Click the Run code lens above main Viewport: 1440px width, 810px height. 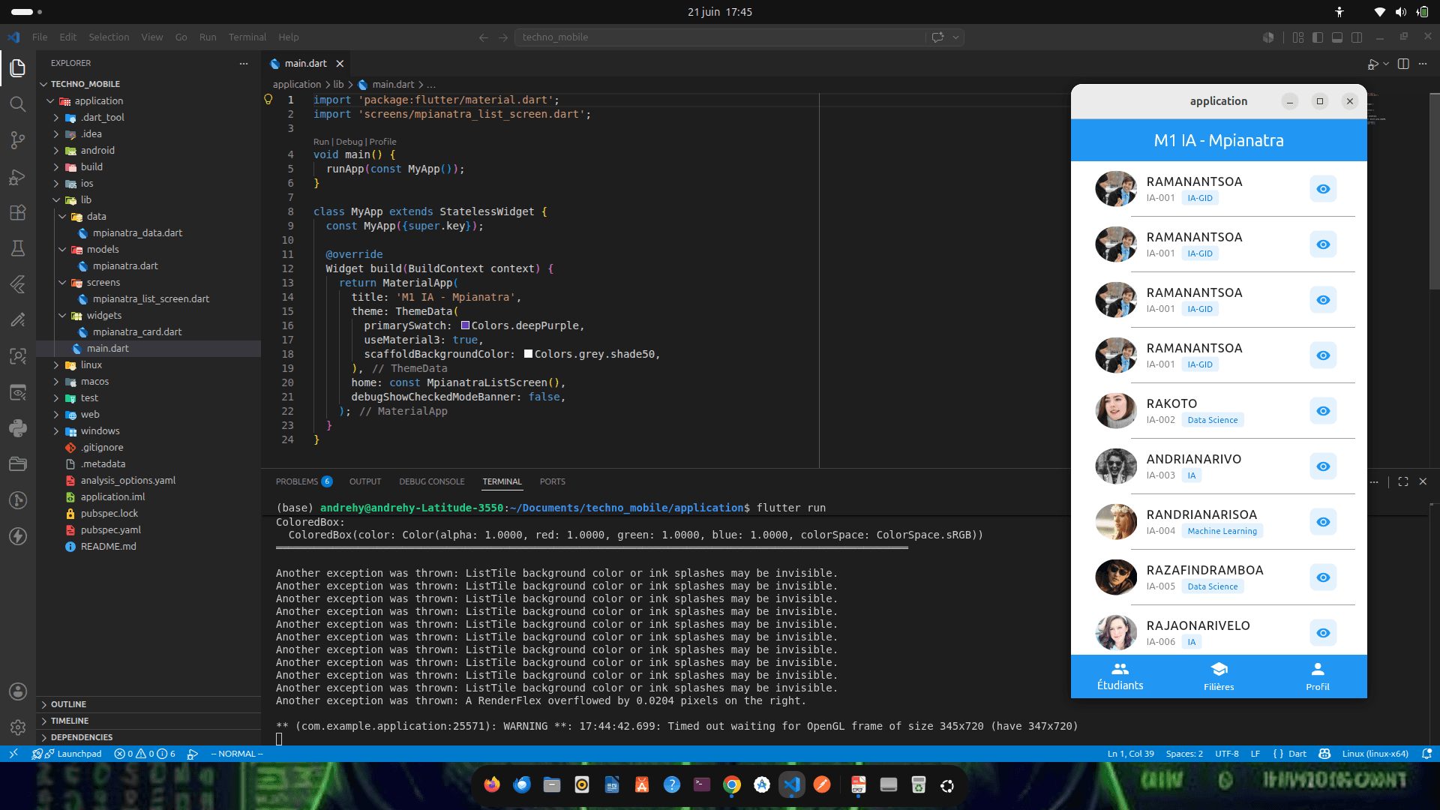pos(321,142)
